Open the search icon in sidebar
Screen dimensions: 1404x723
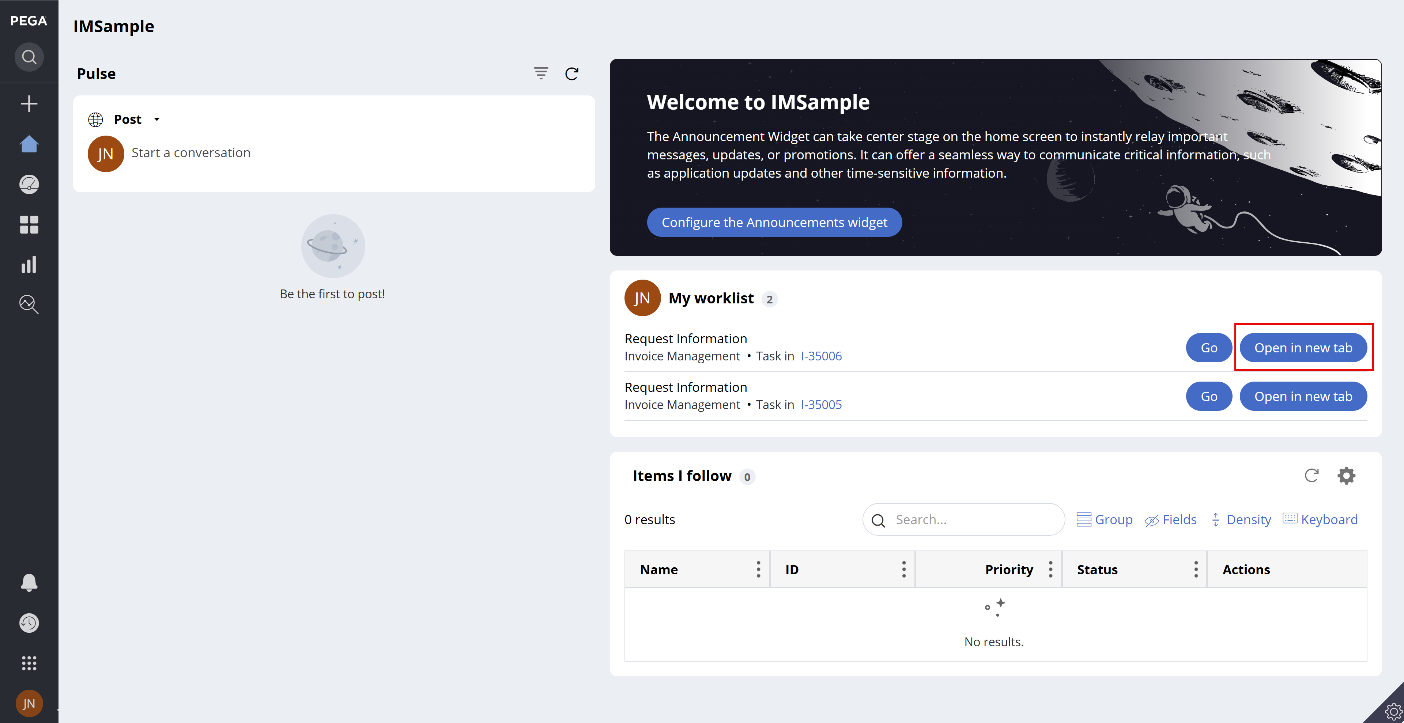tap(29, 57)
